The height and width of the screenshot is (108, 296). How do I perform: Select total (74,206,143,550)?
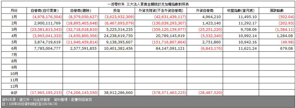[x=82, y=92]
